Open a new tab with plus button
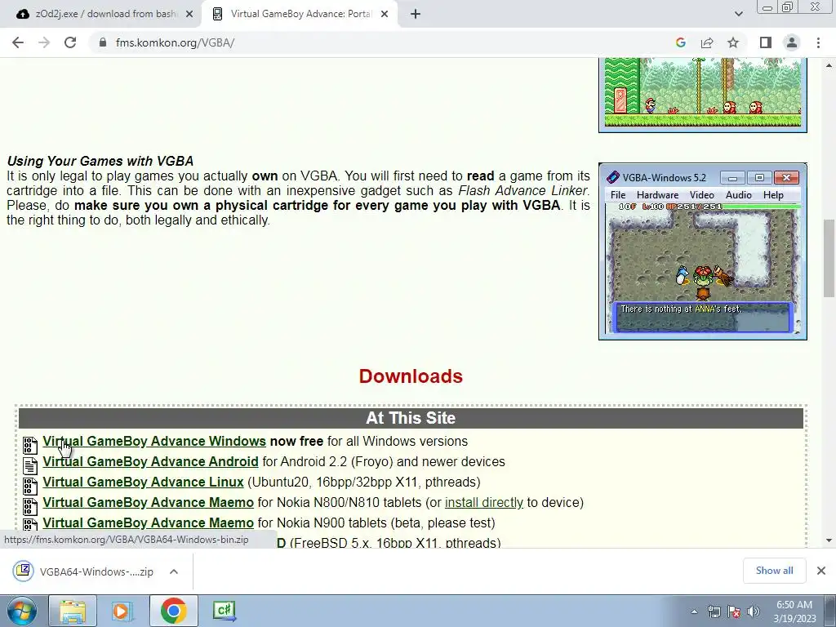The width and height of the screenshot is (836, 627). pos(416,14)
